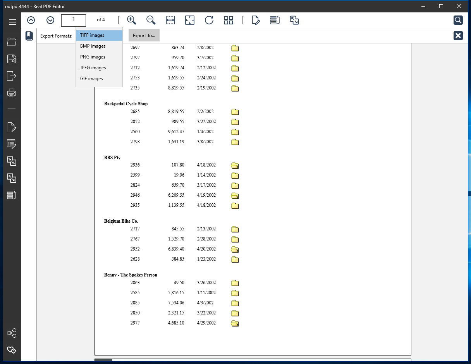The width and height of the screenshot is (471, 364).
Task: Close the export formats bar
Action: click(458, 36)
